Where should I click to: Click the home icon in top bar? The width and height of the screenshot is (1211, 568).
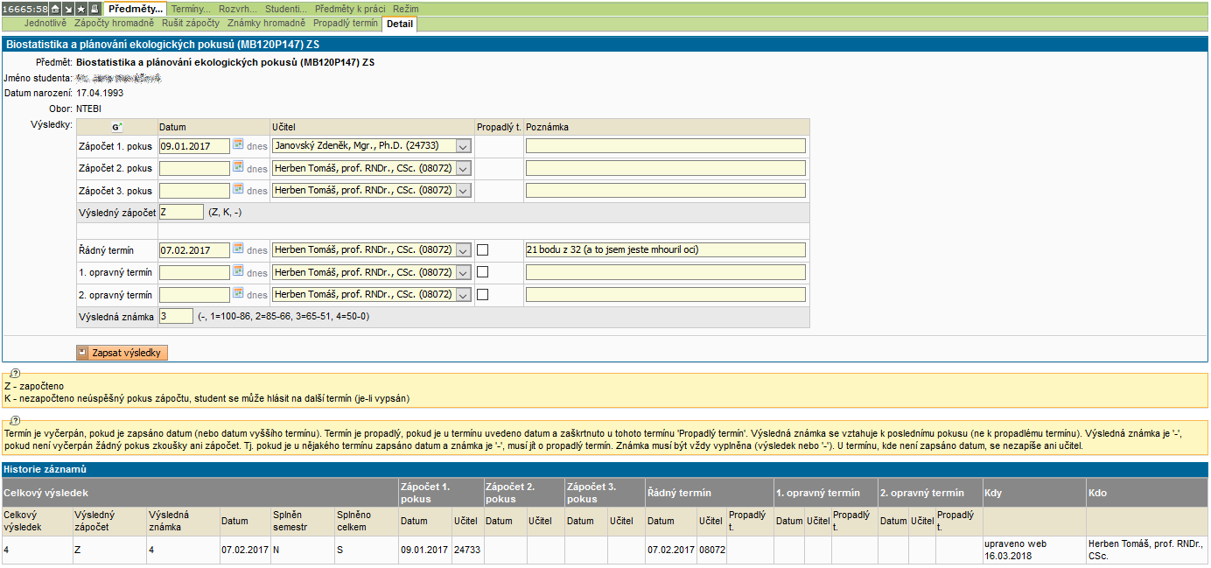click(55, 8)
